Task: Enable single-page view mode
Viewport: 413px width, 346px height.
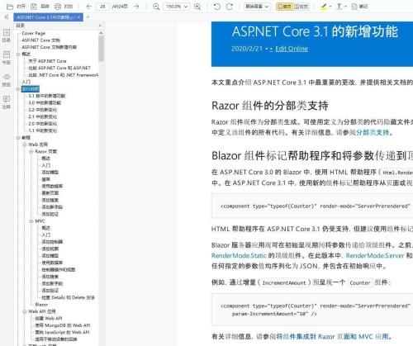Action: (x=285, y=7)
